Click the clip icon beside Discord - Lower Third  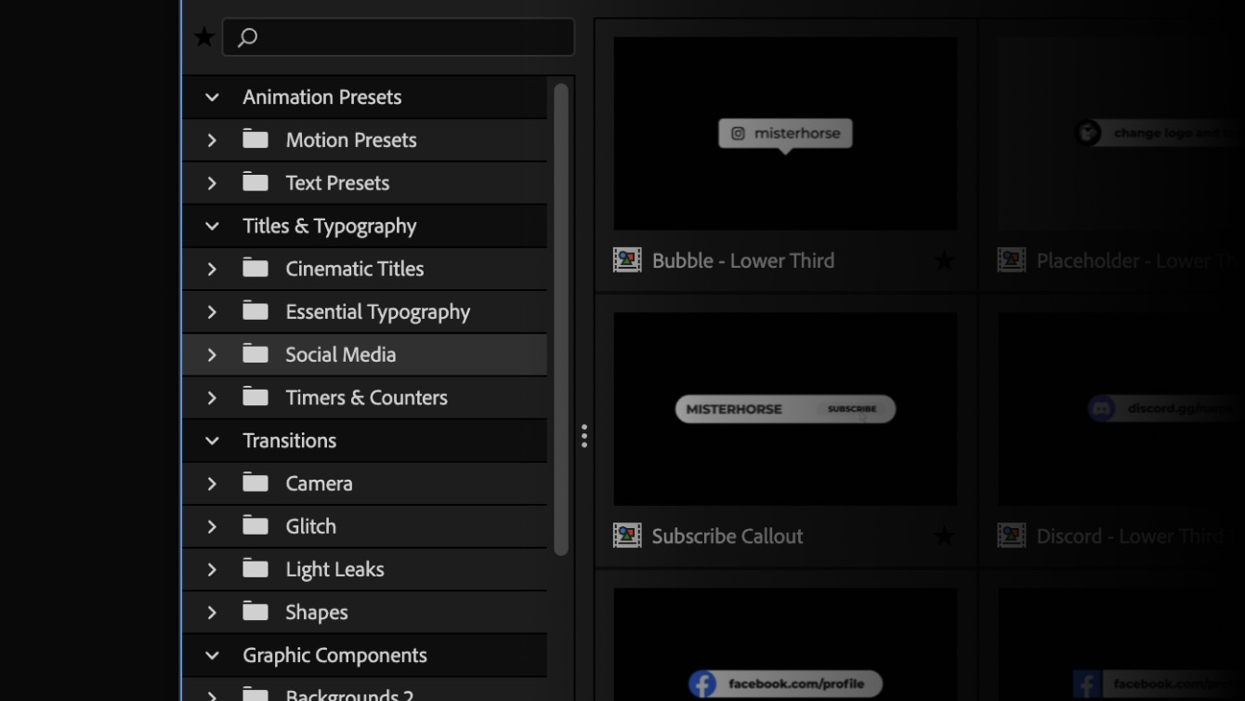tap(1011, 536)
